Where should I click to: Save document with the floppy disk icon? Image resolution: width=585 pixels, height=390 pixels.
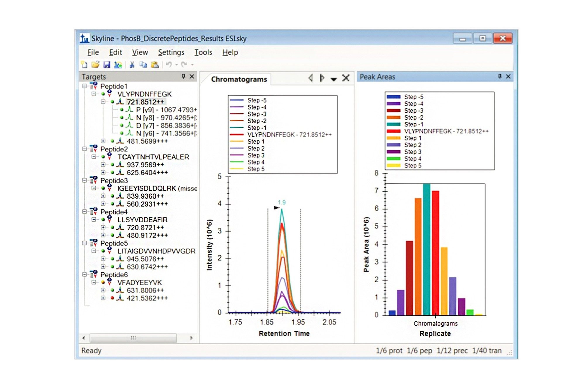(x=107, y=65)
